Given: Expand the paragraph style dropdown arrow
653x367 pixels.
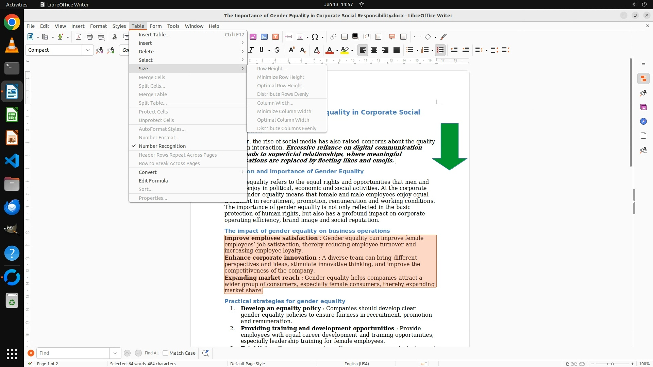Looking at the screenshot, I should point(87,50).
